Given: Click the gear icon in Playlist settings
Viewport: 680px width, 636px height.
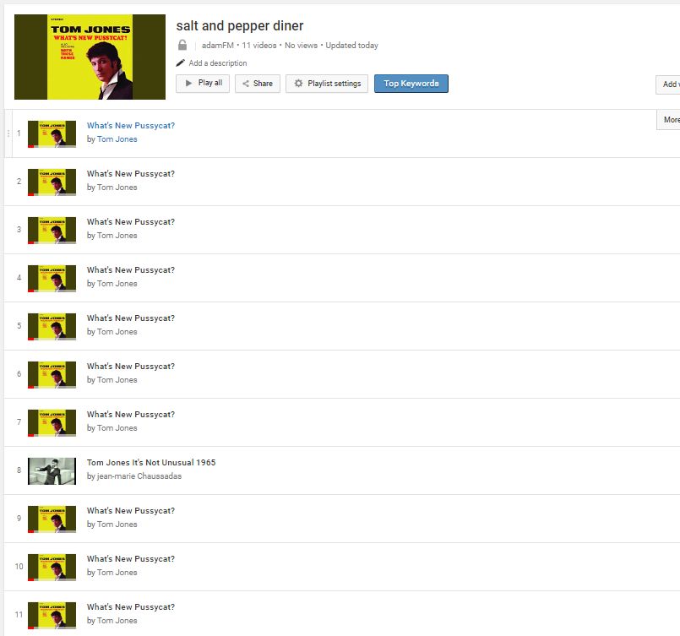Looking at the screenshot, I should tap(298, 84).
